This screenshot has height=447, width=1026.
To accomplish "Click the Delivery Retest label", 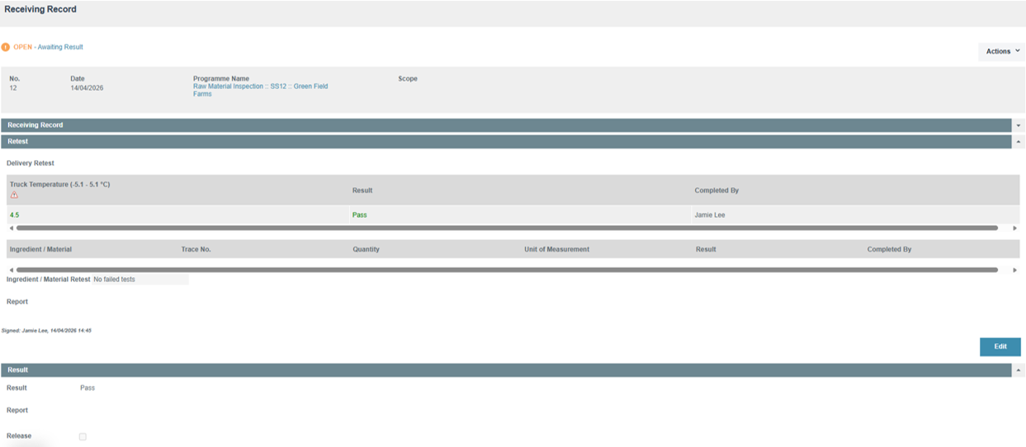I will tap(31, 163).
